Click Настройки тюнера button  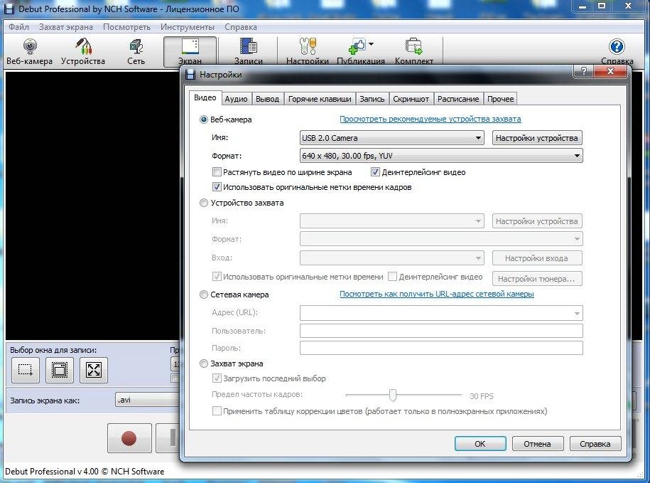tap(537, 278)
